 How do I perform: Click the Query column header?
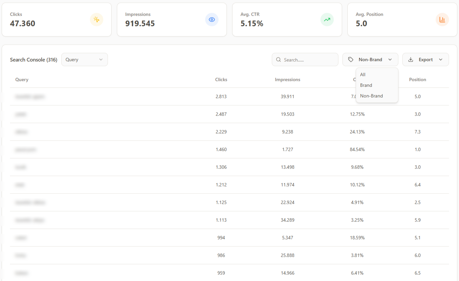point(22,80)
